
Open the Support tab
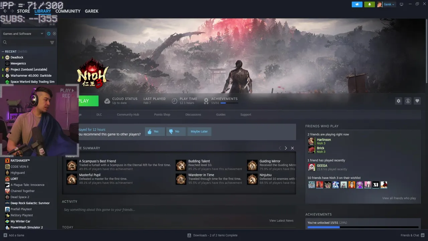point(246,114)
